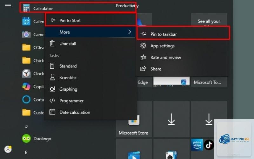254x159 pixels.
Task: Open the Prime Video tile
Action: pyautogui.click(x=197, y=144)
